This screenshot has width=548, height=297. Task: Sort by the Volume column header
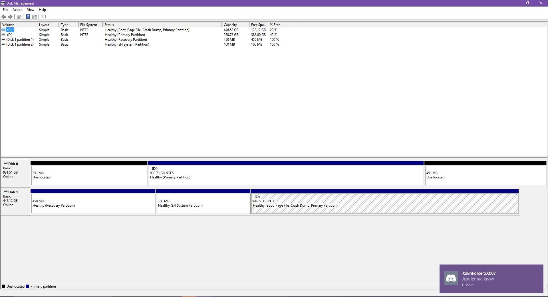(19, 25)
